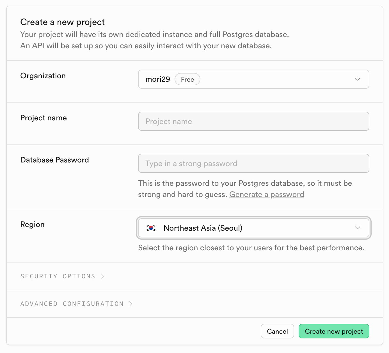Click the Create new project button

tap(334, 331)
